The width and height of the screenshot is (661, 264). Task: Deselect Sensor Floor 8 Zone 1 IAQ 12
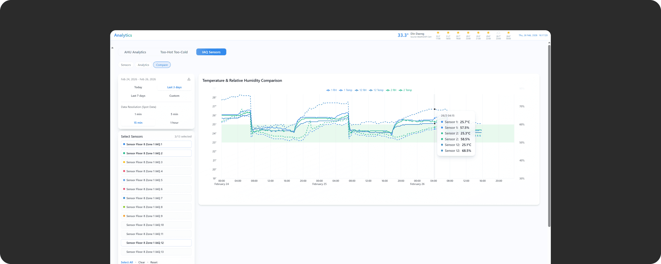(x=156, y=243)
